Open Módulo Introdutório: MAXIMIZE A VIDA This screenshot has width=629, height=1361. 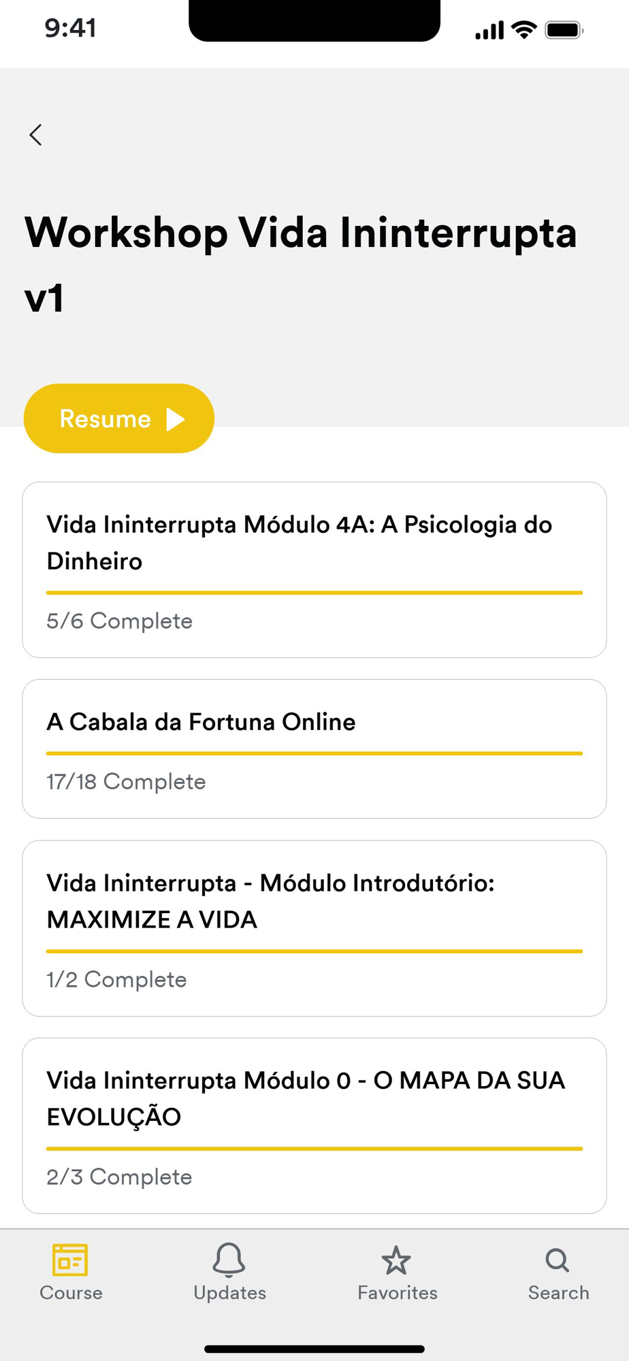click(x=314, y=928)
